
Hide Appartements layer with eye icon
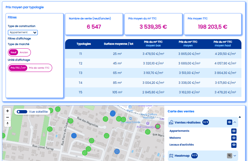234,131
